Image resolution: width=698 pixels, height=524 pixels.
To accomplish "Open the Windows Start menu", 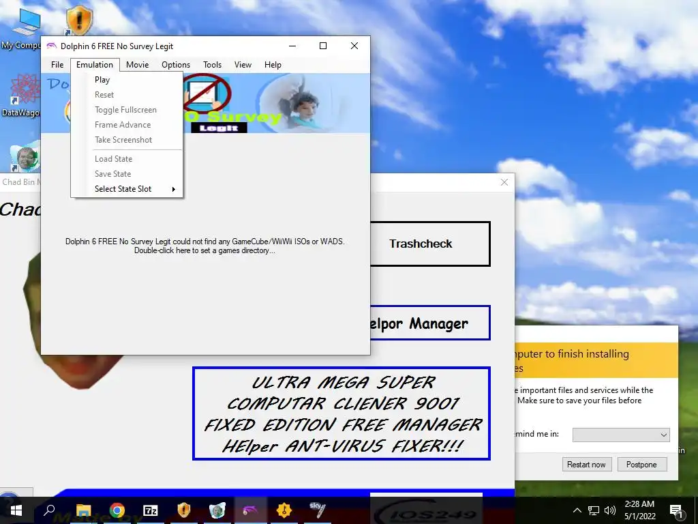I will pos(16,510).
